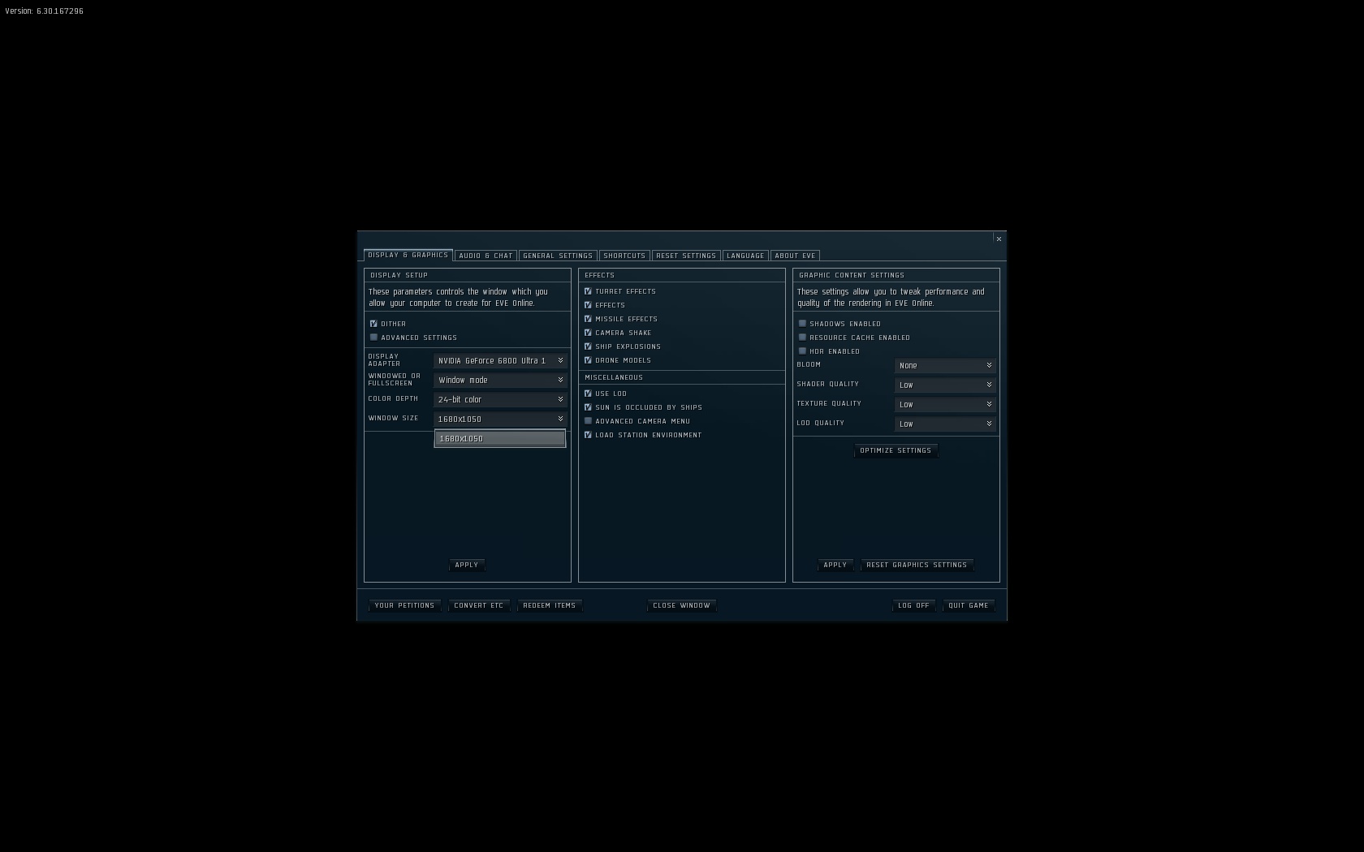This screenshot has width=1364, height=852.
Task: Enable Advanced Camera Menu checkbox
Action: click(588, 421)
